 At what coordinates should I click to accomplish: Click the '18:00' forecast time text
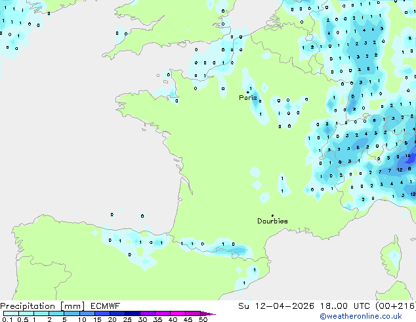click(x=333, y=306)
